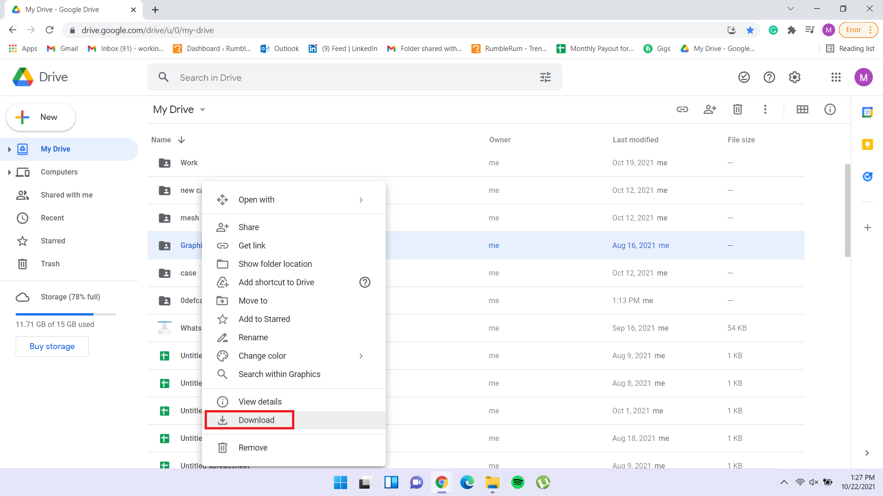Open Reading list in bookmarks bar
Screen dimensions: 883x496
point(850,49)
